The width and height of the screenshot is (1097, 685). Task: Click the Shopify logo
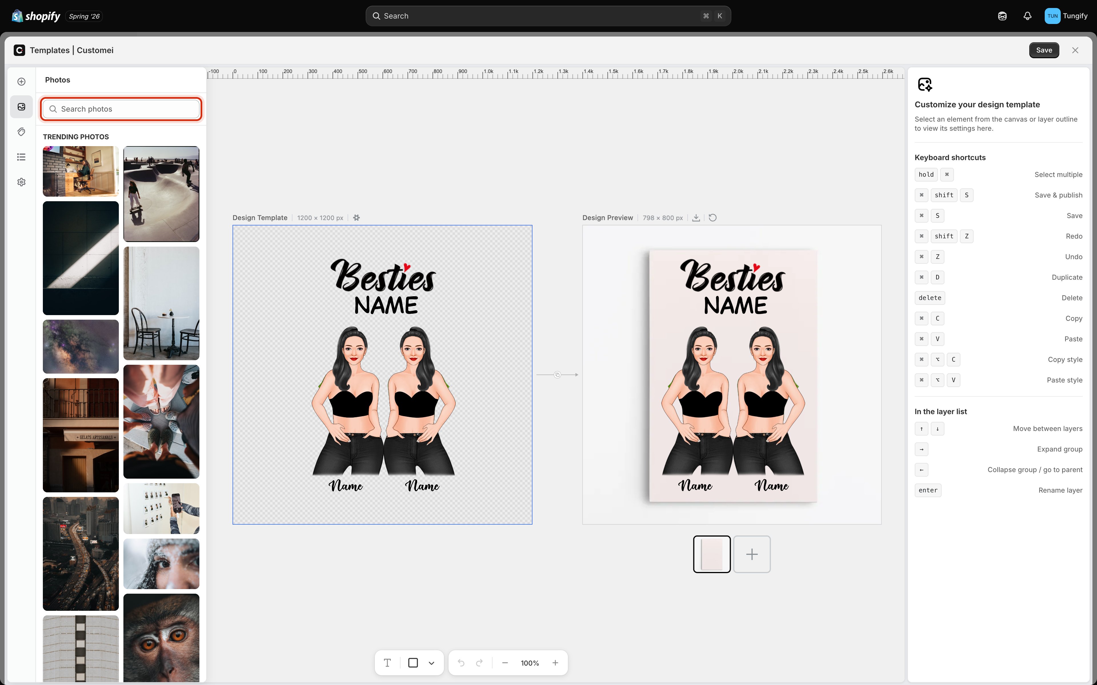coord(36,16)
